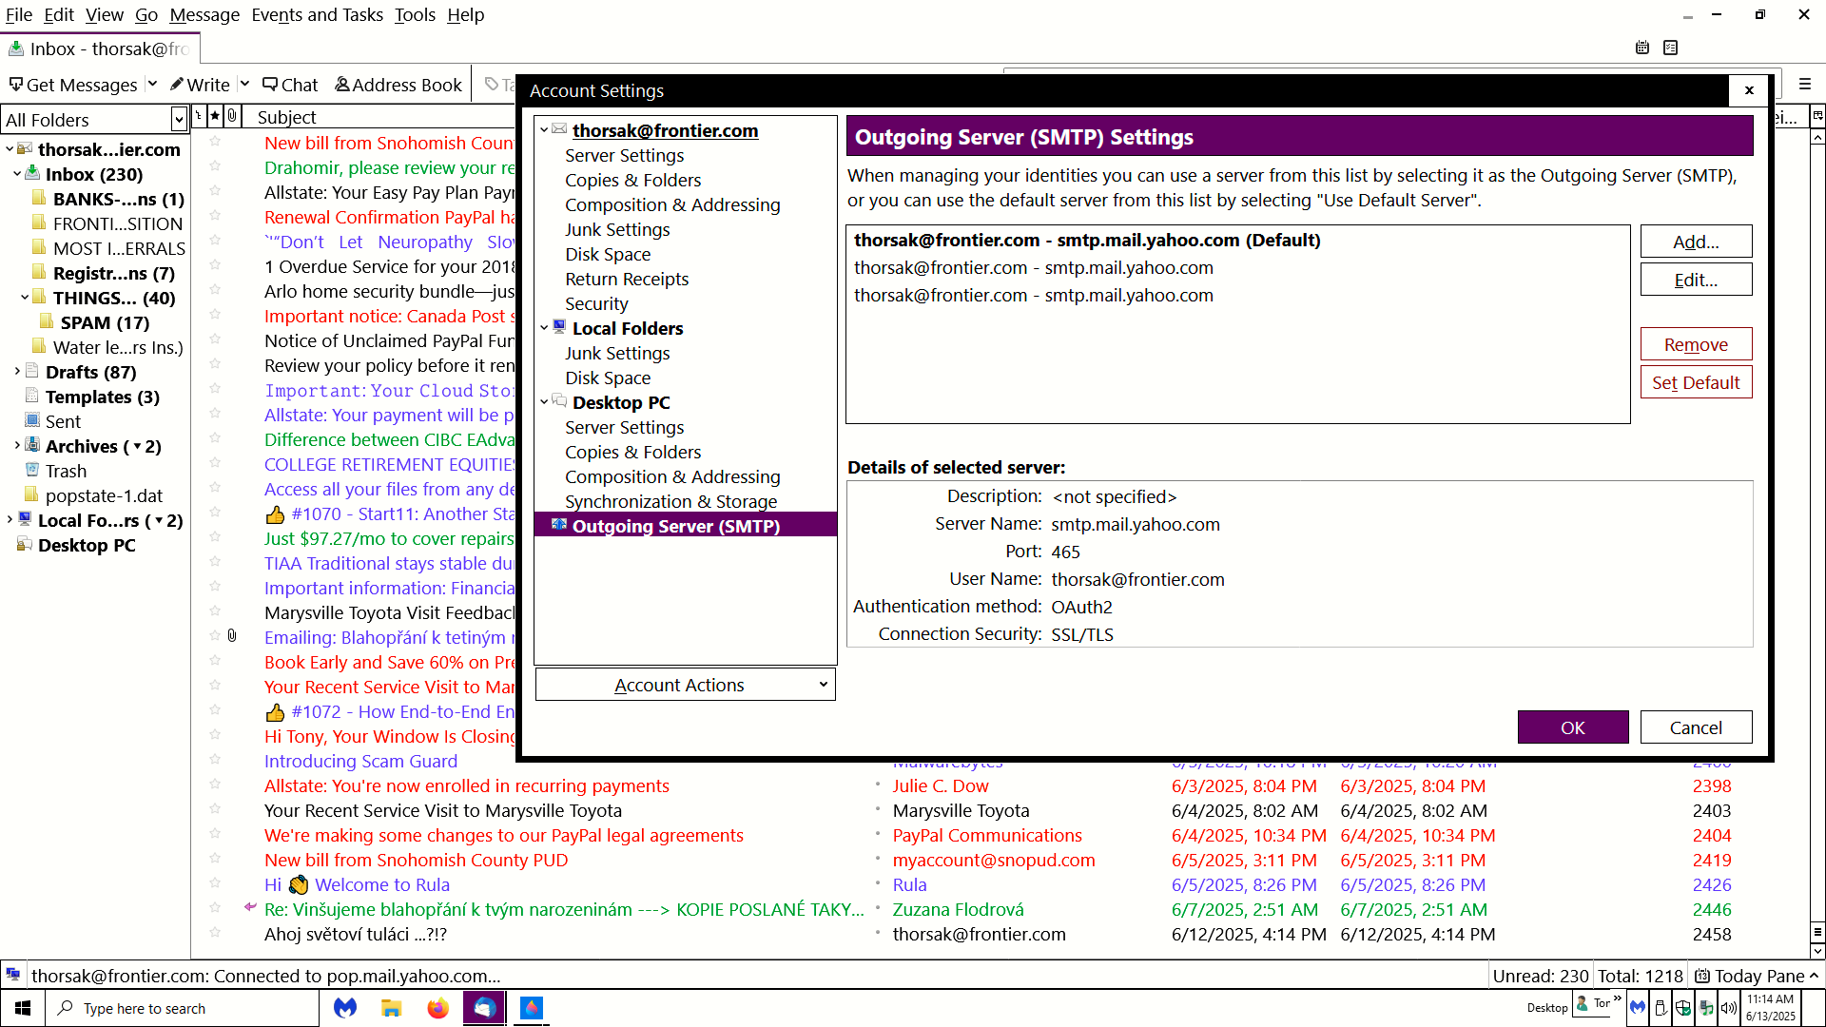Click the Set Default button
This screenshot has width=1826, height=1027.
[x=1696, y=382]
